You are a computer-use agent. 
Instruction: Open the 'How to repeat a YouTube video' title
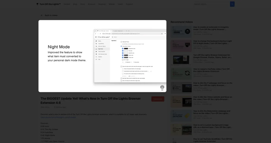211,70
